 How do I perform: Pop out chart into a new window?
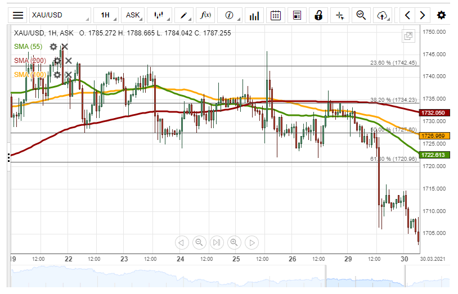(x=408, y=36)
